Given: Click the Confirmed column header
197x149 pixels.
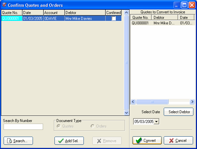Looking at the screenshot, I should tap(114, 13).
